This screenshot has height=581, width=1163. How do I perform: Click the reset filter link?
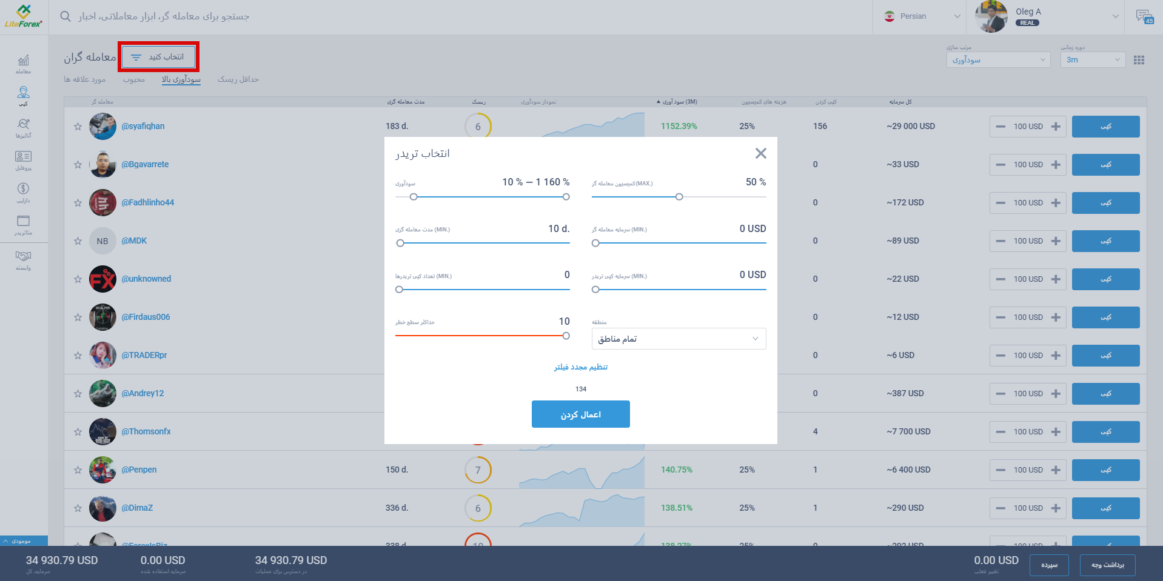[580, 367]
